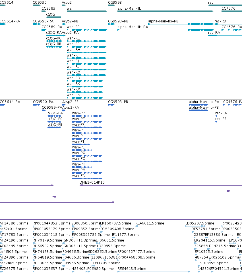
Task: Click protein label rec-PB
Action: [x=221, y=119]
